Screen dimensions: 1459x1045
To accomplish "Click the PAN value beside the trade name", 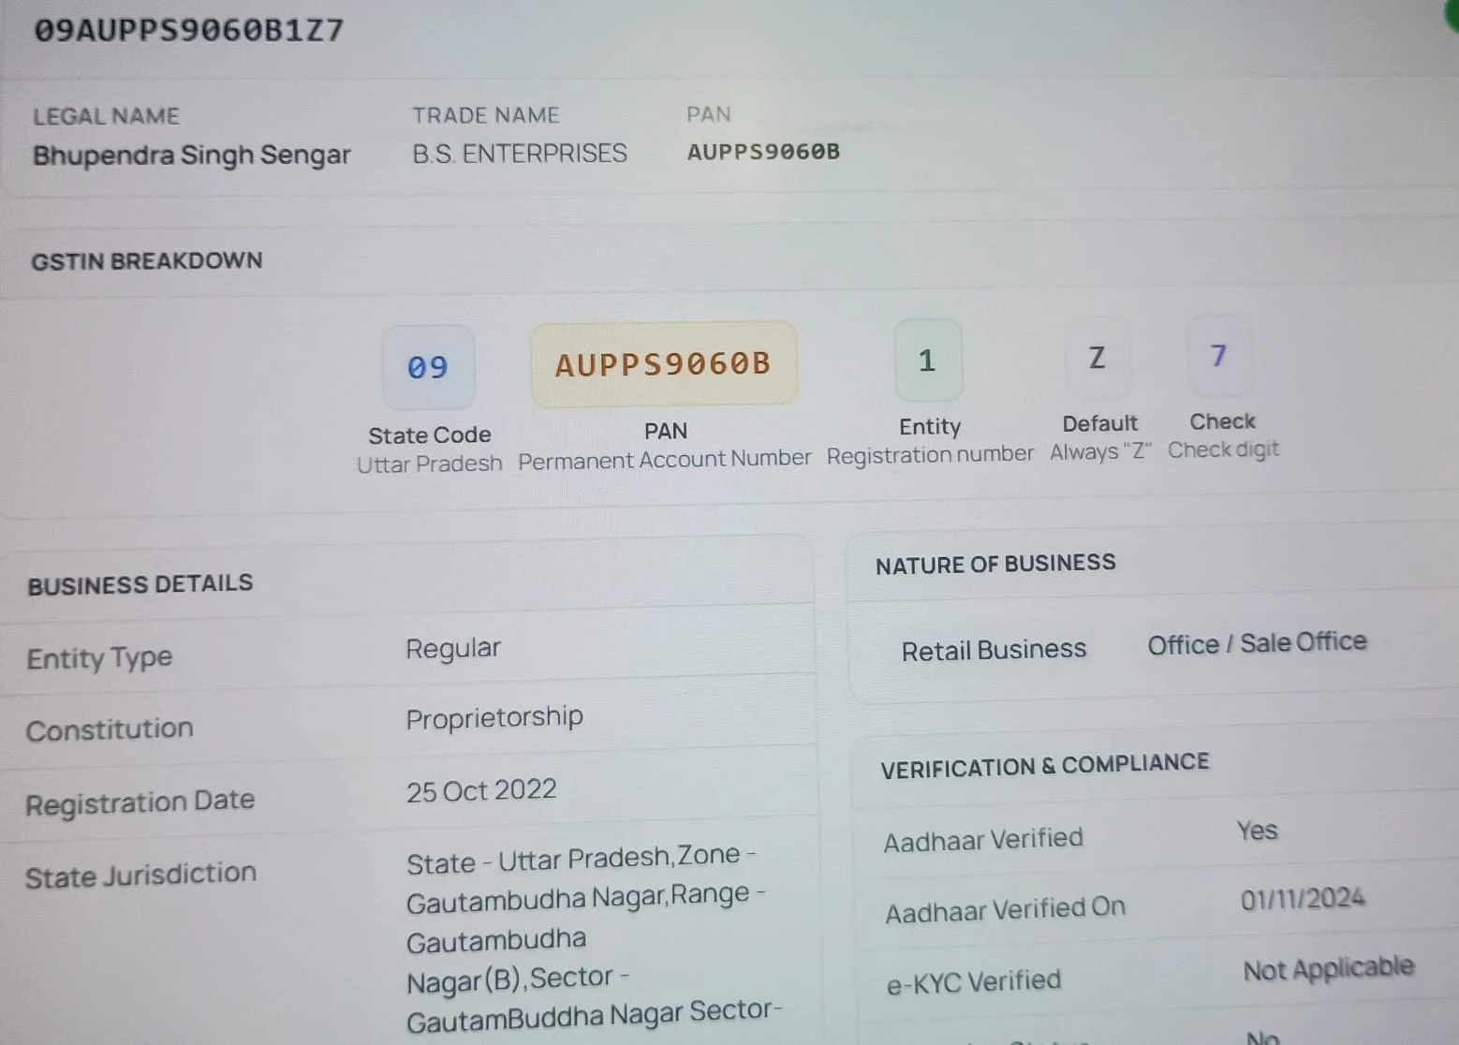I will [763, 152].
